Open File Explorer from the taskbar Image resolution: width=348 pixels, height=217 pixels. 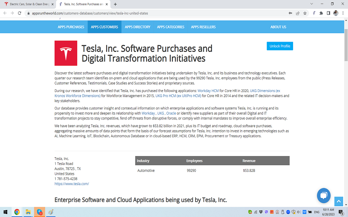click(28, 212)
